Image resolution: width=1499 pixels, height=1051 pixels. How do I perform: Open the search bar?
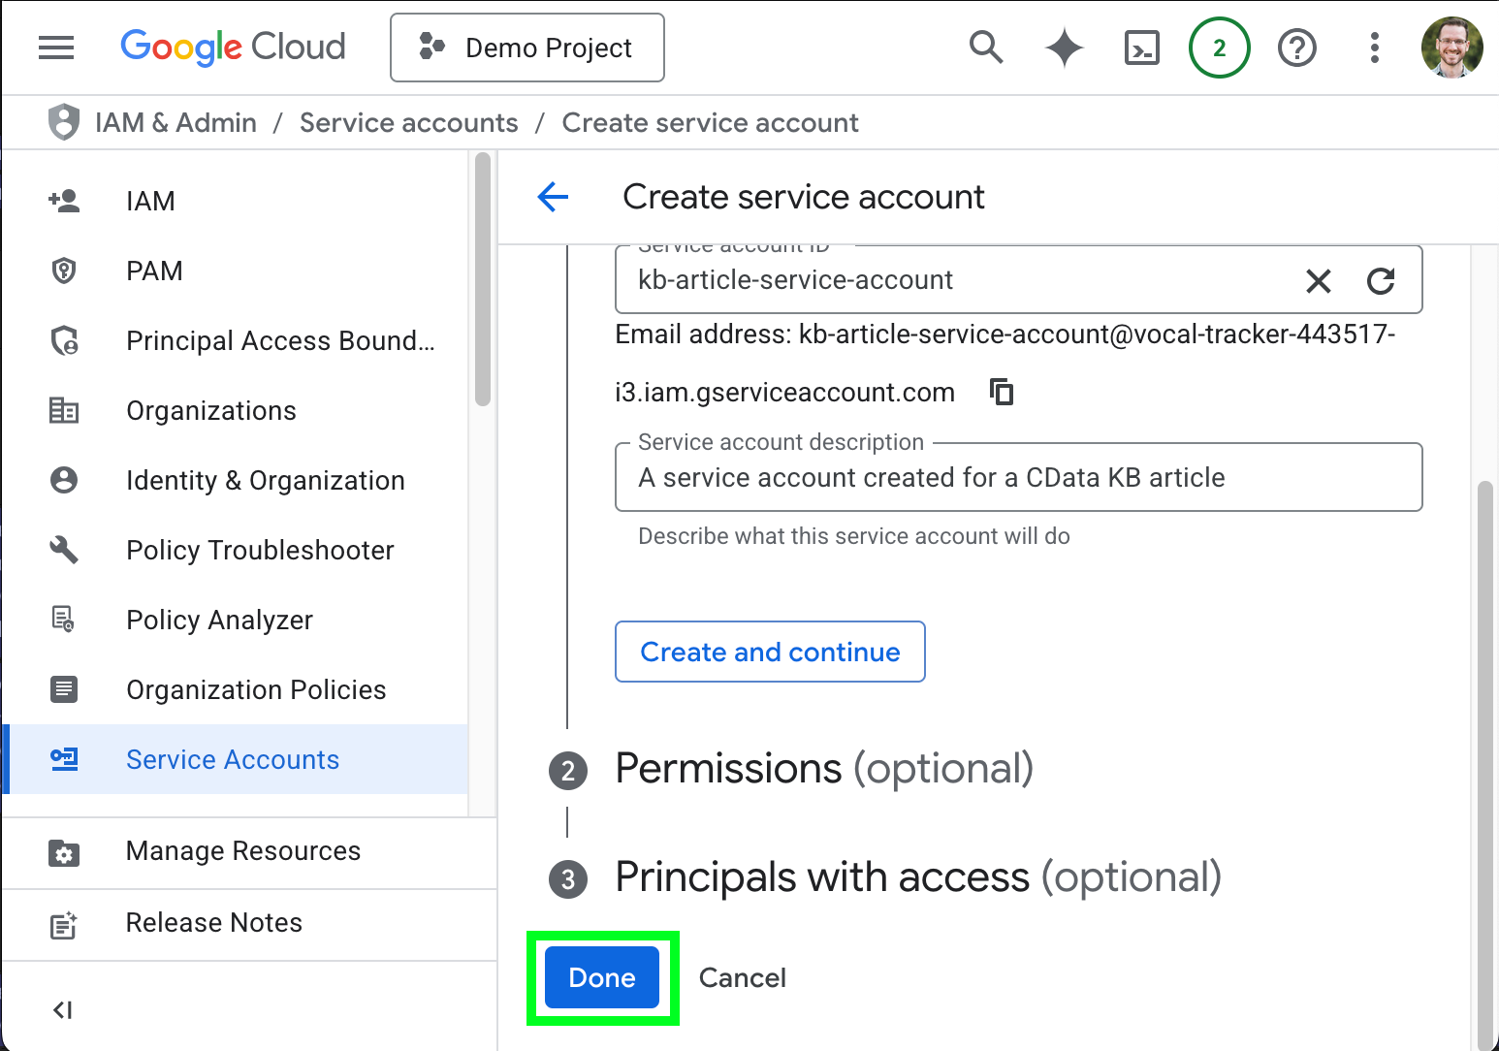(x=986, y=47)
